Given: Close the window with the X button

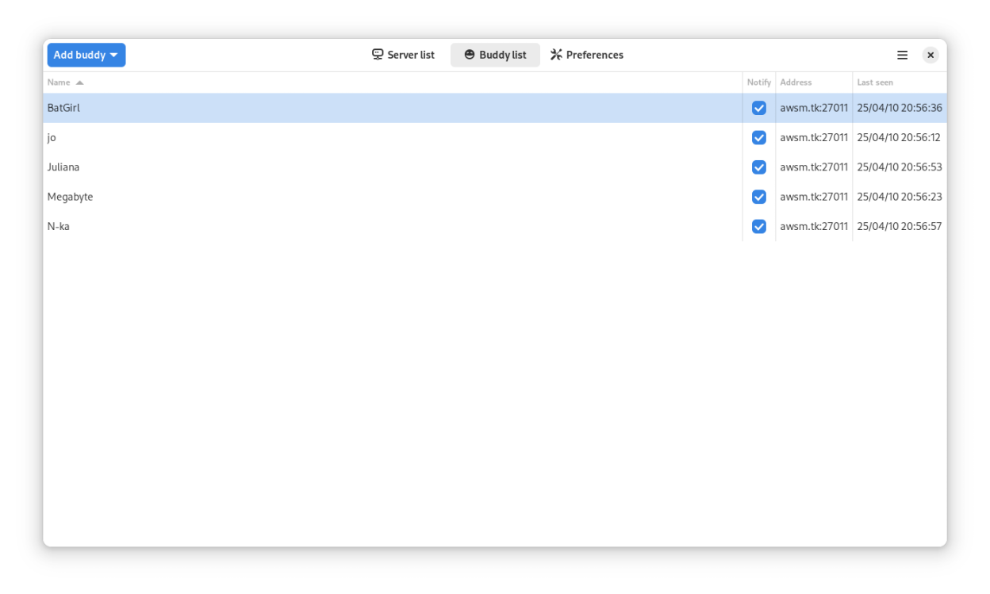Looking at the screenshot, I should [931, 55].
